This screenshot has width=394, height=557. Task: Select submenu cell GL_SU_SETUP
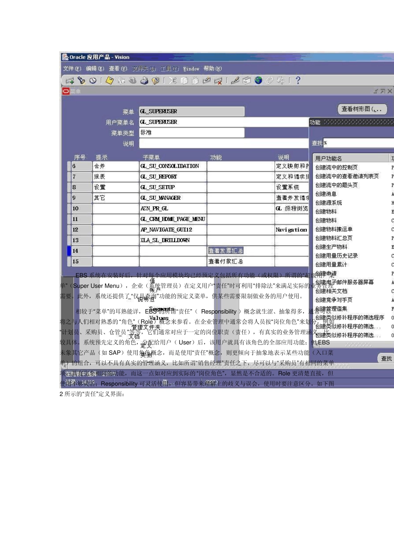coord(173,187)
